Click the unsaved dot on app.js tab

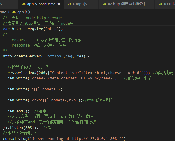pos(59,4)
